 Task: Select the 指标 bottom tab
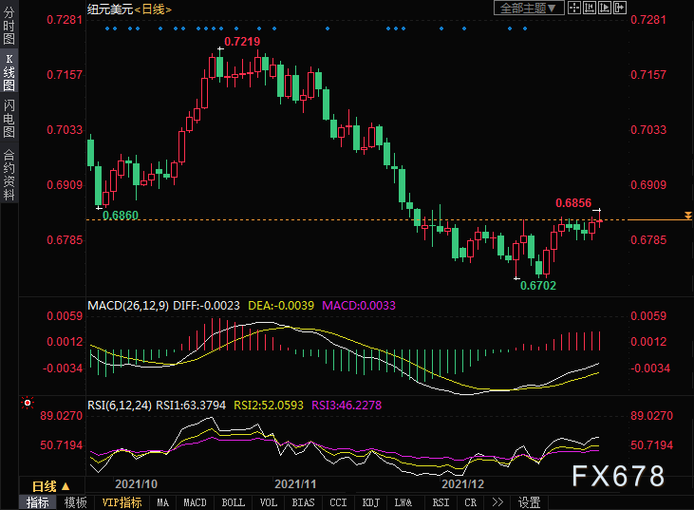(38, 502)
